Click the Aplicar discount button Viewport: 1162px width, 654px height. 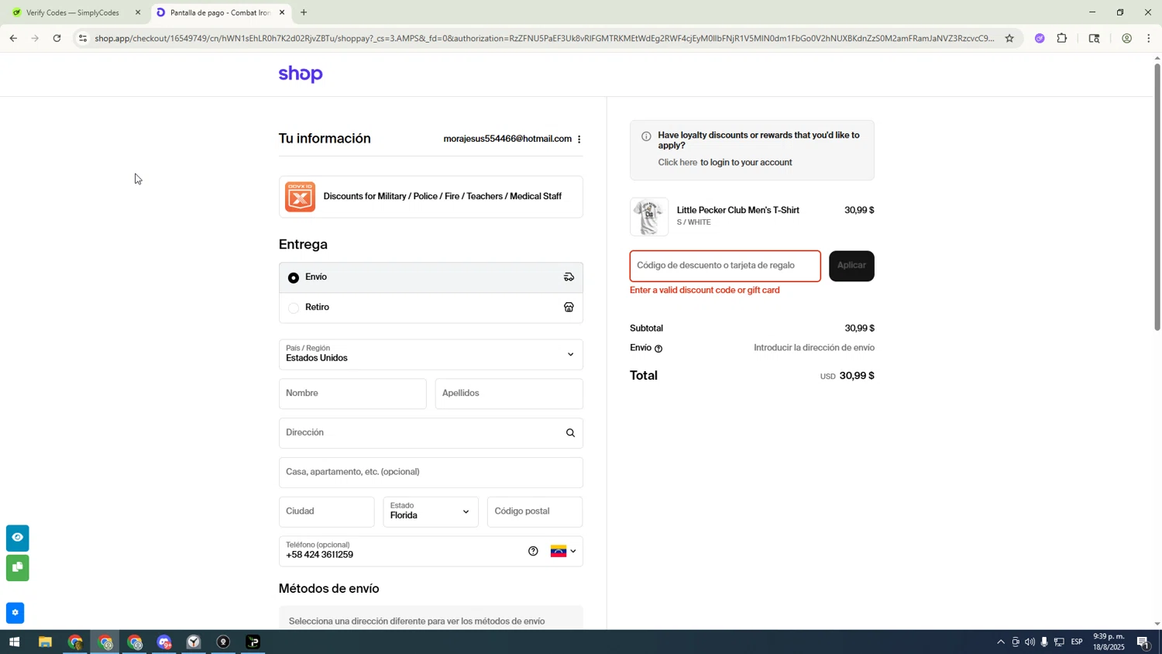coord(851,266)
